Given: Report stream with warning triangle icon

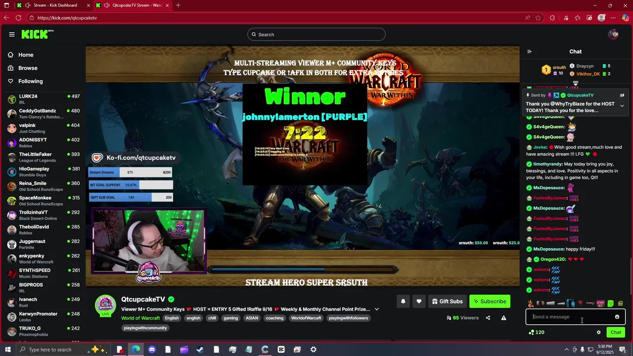Looking at the screenshot, I should tap(503, 318).
